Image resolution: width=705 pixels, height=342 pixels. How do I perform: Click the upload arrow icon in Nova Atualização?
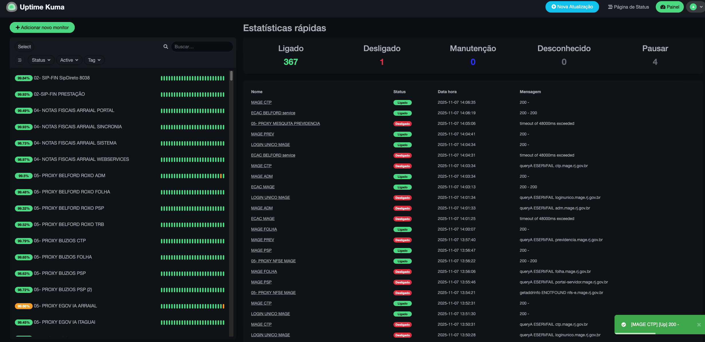coord(553,7)
